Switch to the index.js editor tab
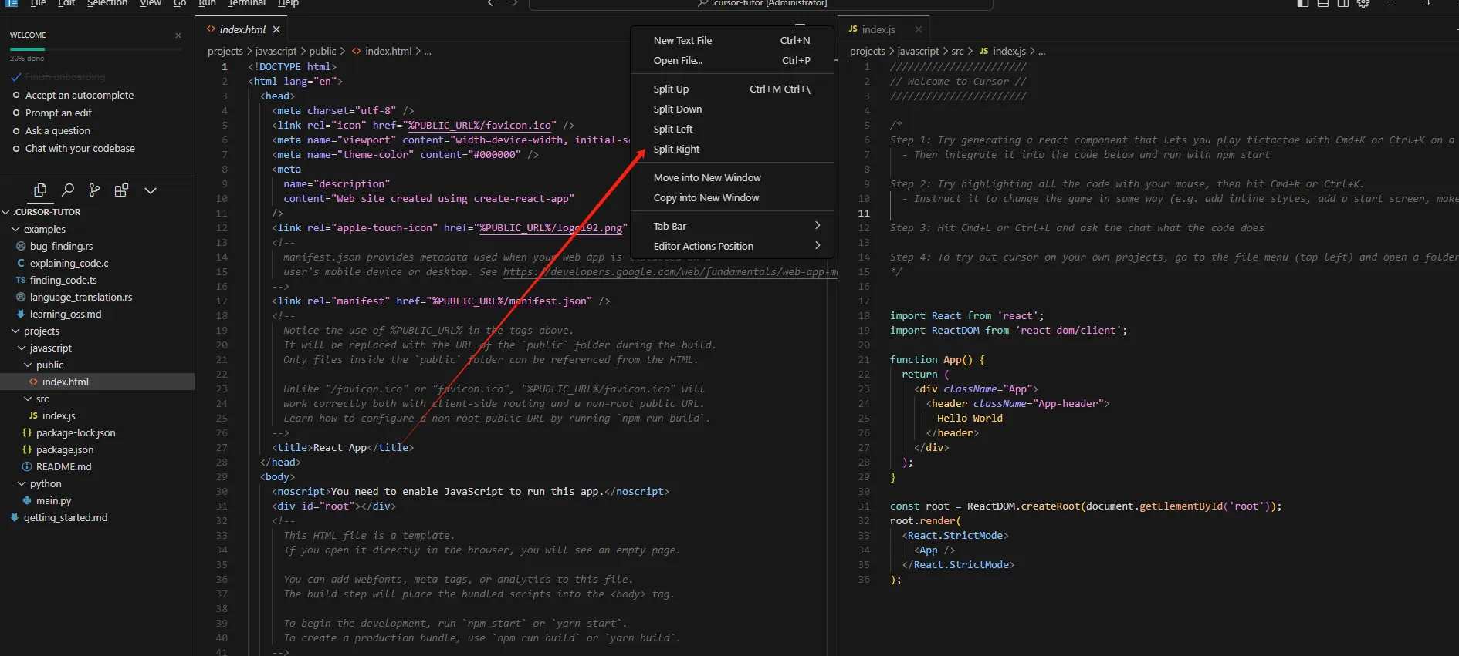 click(878, 29)
